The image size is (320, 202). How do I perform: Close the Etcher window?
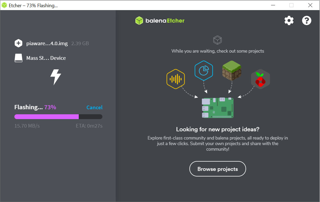click(310, 5)
